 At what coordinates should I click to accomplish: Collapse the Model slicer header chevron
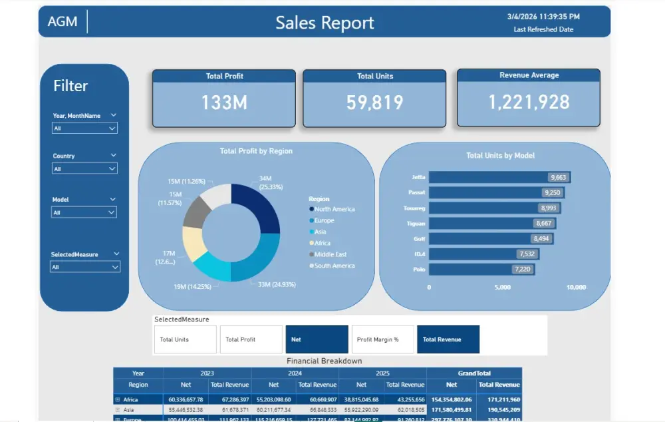click(x=113, y=199)
